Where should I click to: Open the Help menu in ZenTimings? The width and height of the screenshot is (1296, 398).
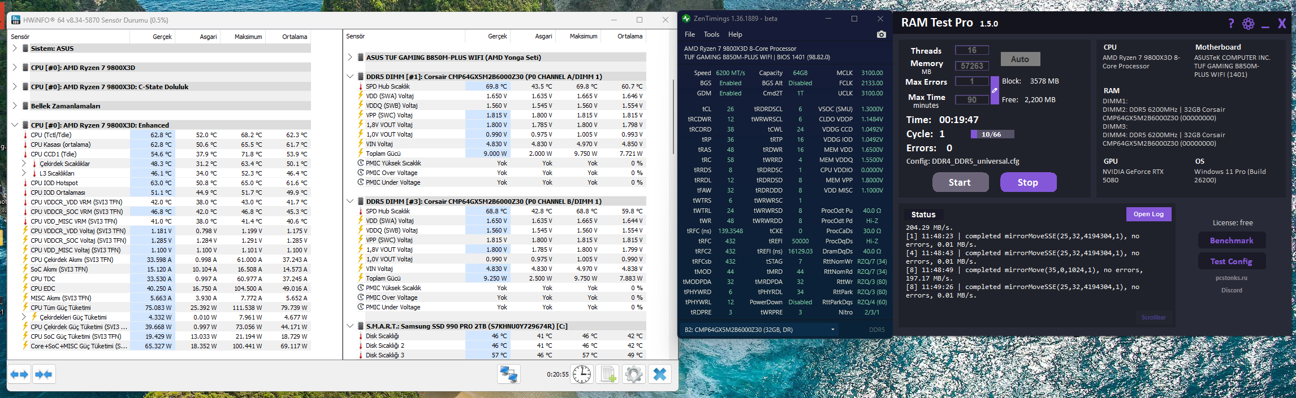pyautogui.click(x=735, y=34)
